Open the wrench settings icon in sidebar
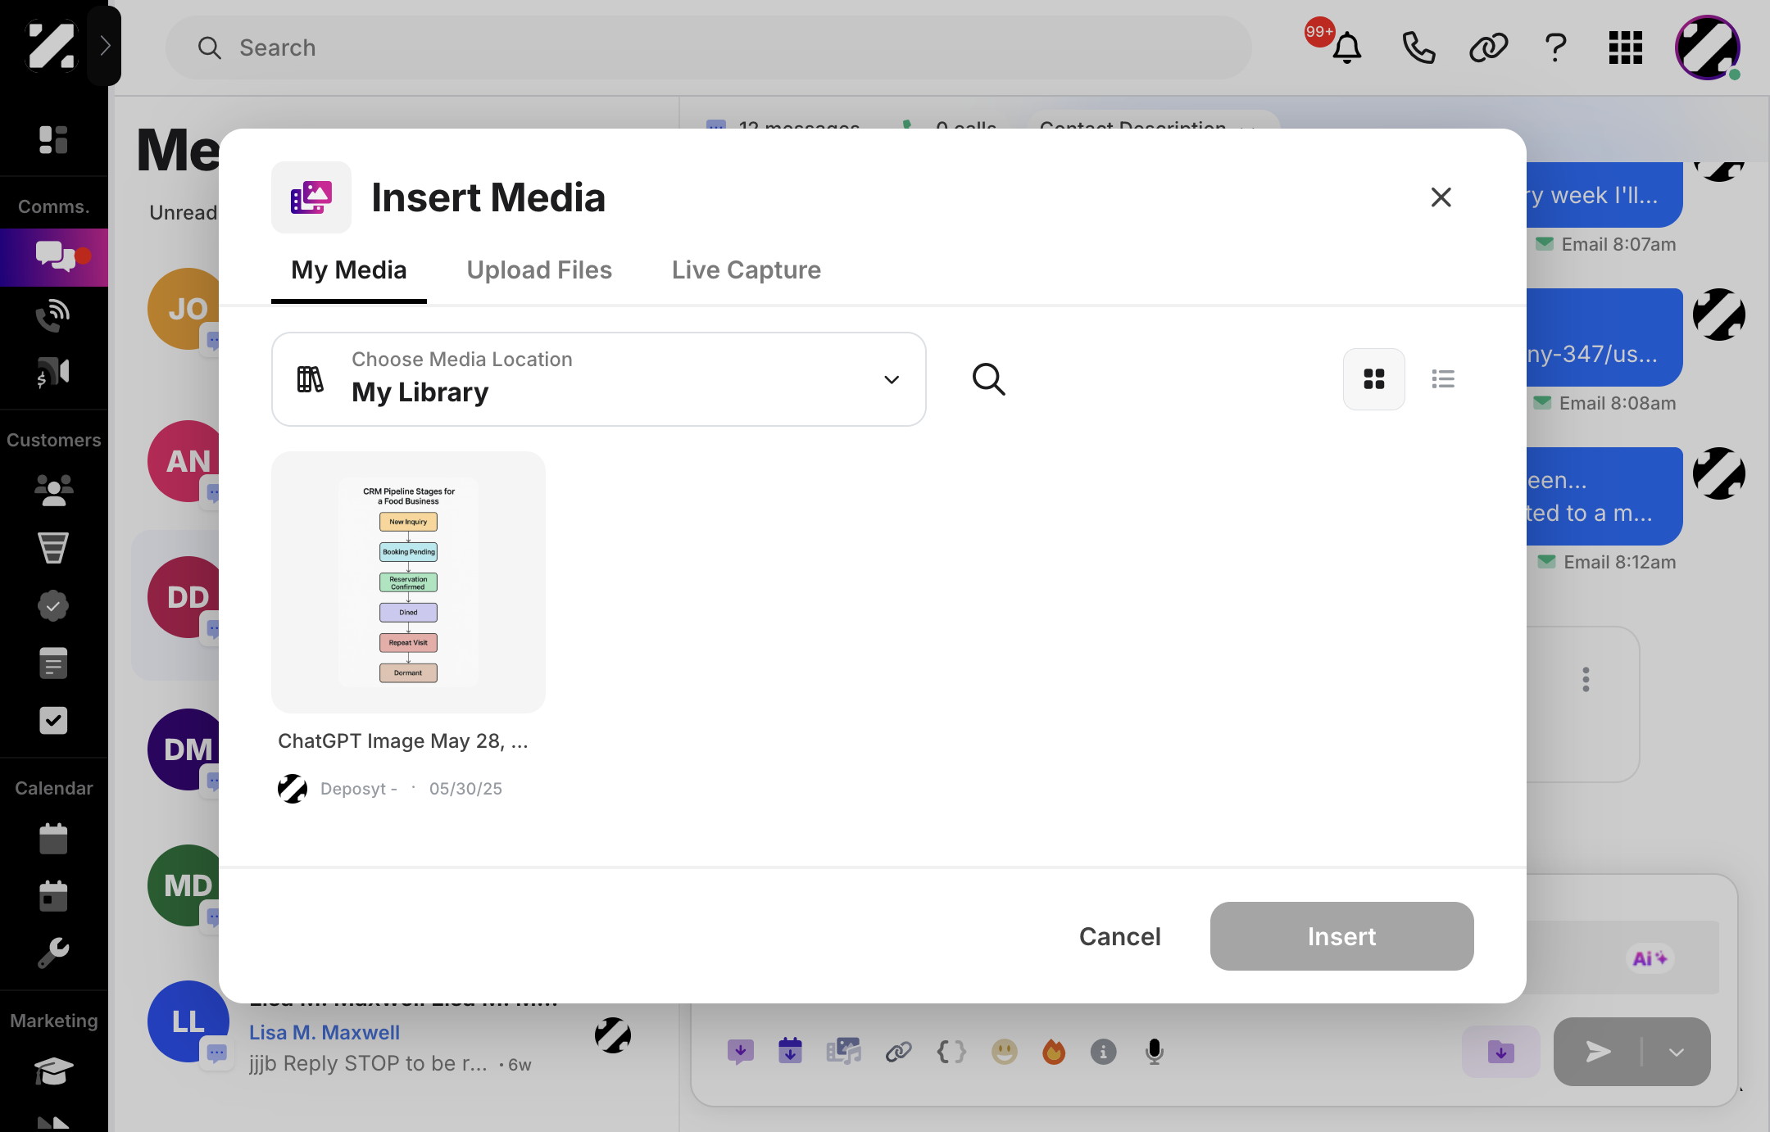Image resolution: width=1770 pixels, height=1132 pixels. (53, 952)
